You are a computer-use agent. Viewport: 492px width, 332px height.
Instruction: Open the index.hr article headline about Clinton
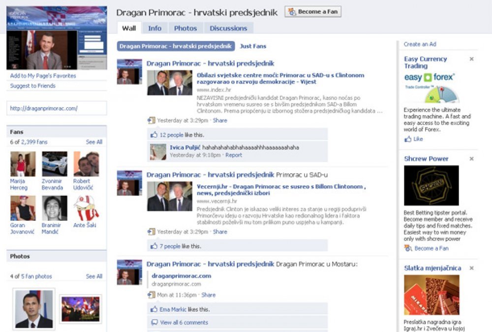coord(280,78)
